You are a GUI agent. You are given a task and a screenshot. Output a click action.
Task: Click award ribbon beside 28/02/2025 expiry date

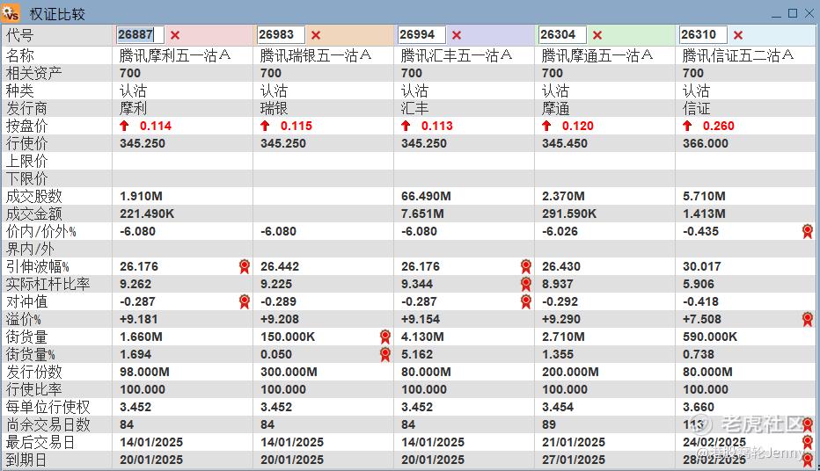[808, 460]
